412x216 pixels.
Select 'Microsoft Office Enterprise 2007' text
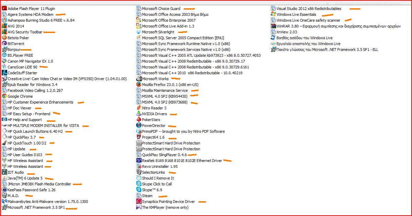[x=169, y=20]
